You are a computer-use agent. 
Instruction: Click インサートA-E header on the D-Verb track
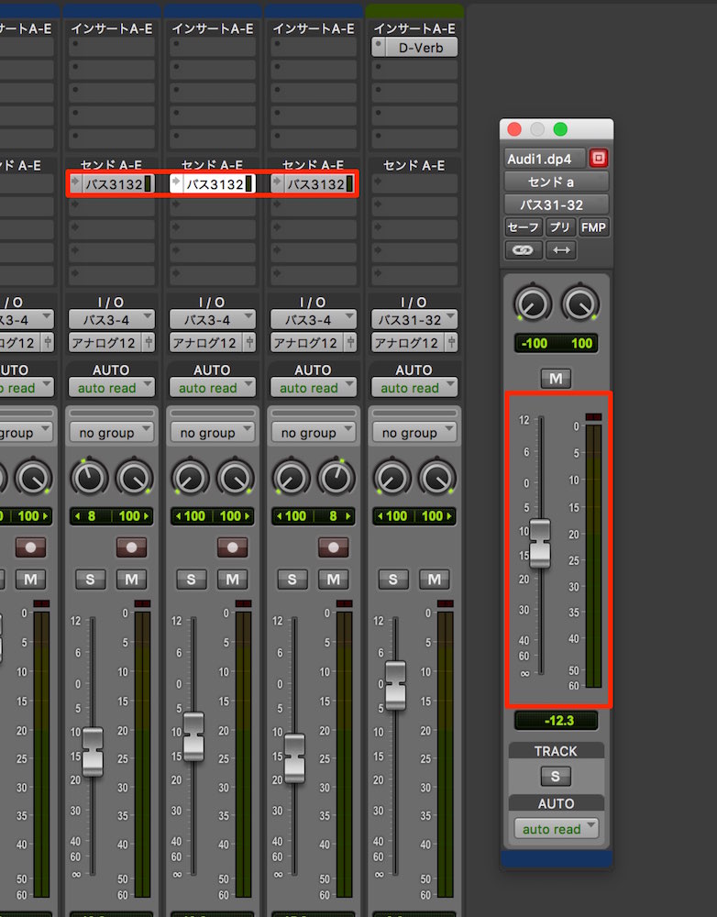(x=414, y=28)
